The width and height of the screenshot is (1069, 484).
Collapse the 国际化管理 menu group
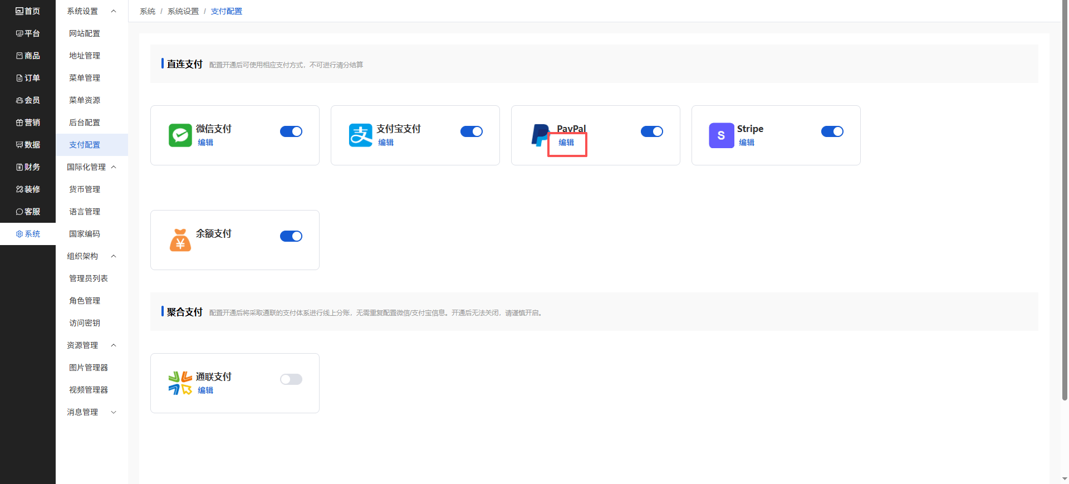pyautogui.click(x=92, y=167)
